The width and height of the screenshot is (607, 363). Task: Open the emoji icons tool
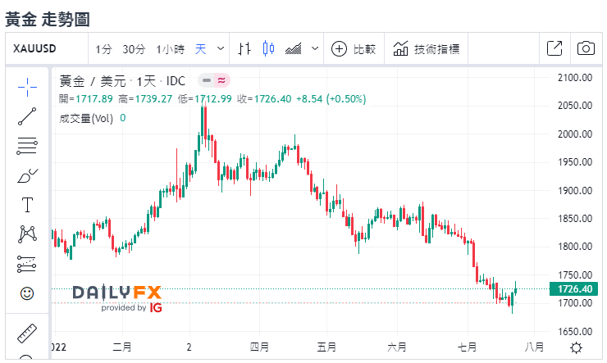pos(27,293)
